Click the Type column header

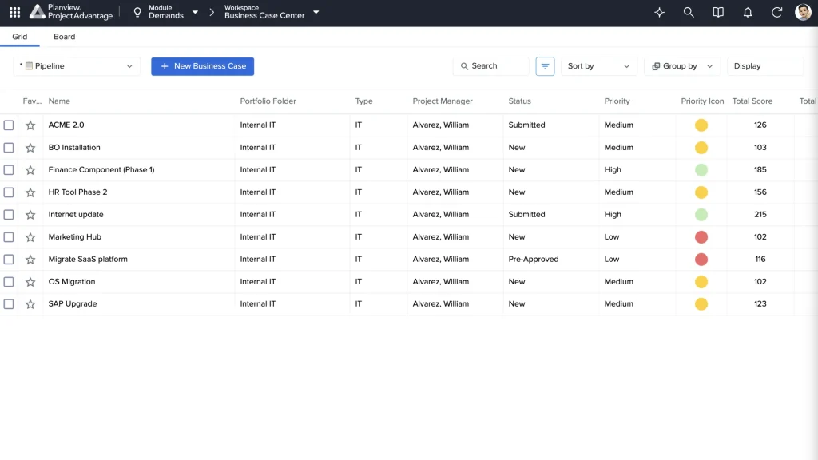[363, 101]
